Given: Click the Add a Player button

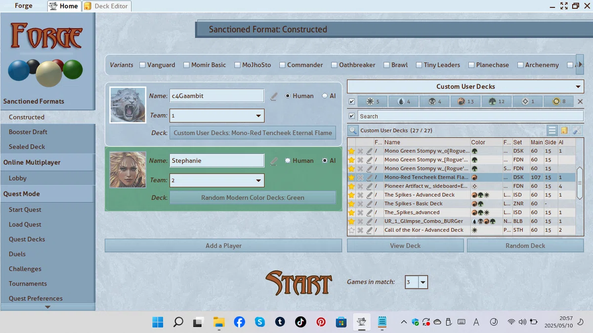Looking at the screenshot, I should click(223, 246).
